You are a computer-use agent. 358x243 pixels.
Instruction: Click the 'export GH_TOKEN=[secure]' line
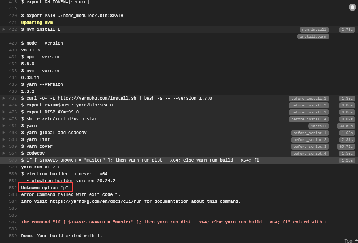(55, 2)
